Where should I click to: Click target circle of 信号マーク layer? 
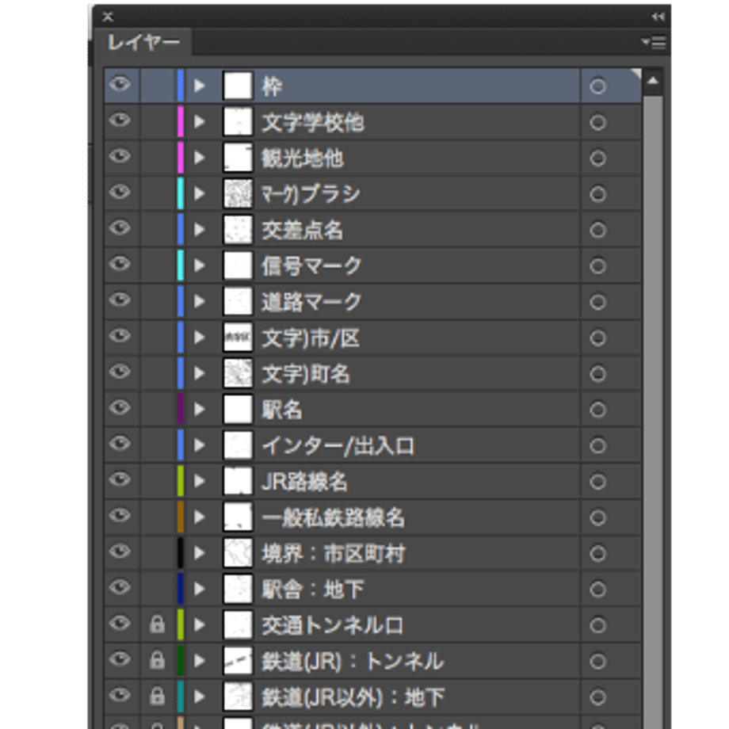pyautogui.click(x=598, y=266)
